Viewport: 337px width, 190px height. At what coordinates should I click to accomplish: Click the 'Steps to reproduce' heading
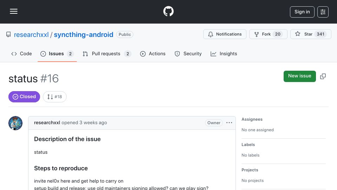pos(61,168)
